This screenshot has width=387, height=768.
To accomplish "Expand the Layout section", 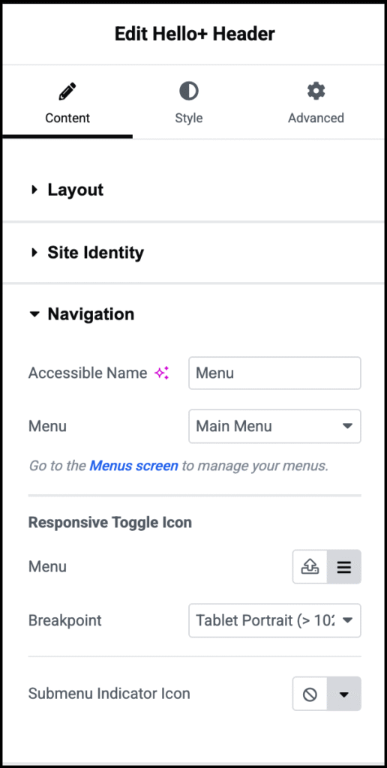I will [x=193, y=190].
